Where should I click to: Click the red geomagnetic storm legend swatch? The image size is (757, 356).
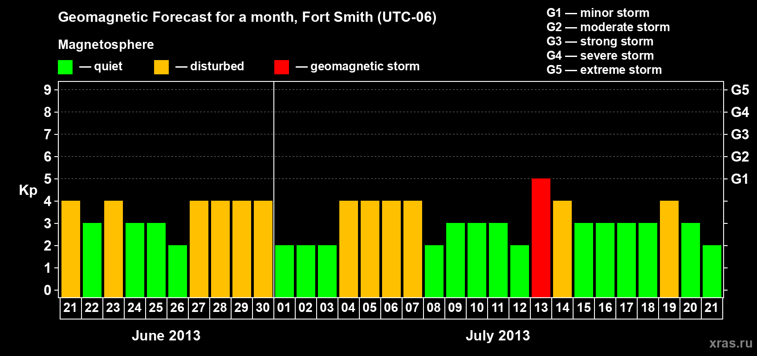point(281,67)
